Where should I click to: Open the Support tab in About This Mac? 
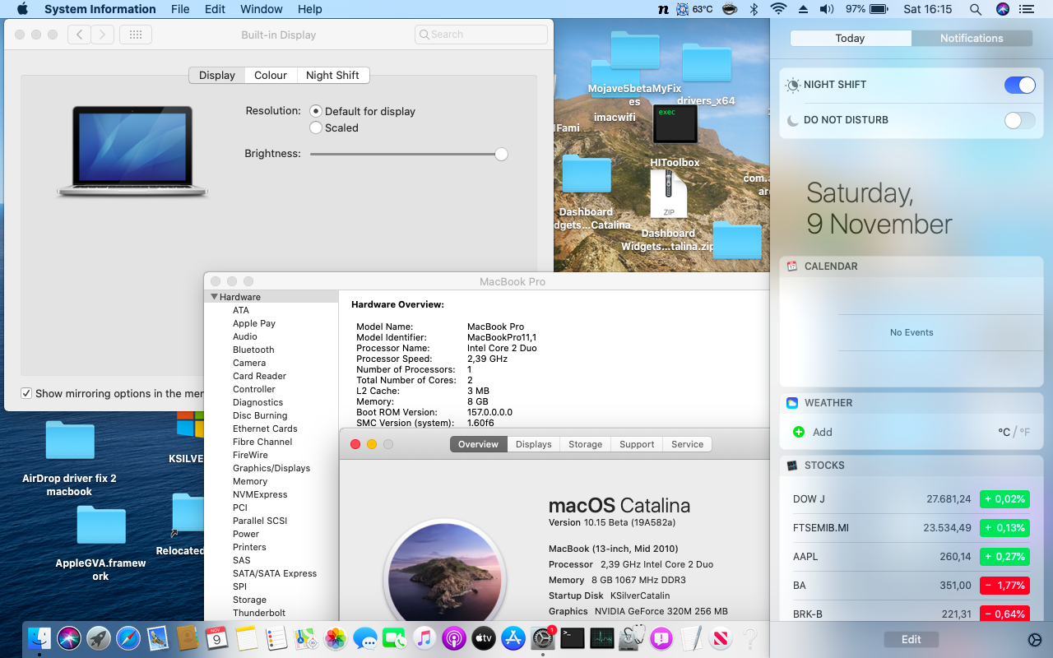coord(637,444)
